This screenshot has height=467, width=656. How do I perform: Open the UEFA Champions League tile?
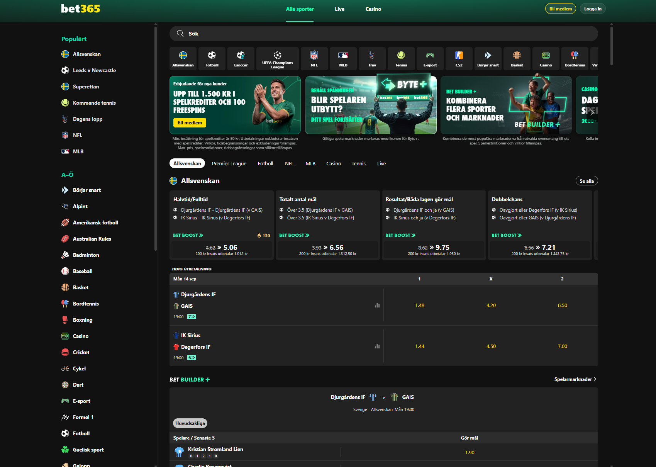point(278,59)
